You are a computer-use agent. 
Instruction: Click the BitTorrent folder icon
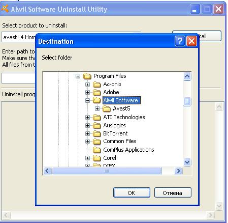(97, 133)
